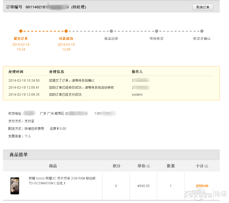This screenshot has height=203, width=229.
Task: Select the points value 0 cell
Action: 116,186
